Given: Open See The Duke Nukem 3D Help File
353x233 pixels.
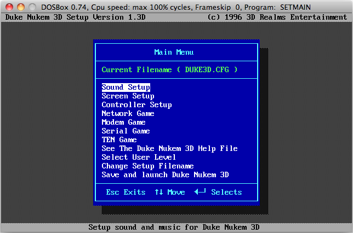Looking at the screenshot, I should [169, 149].
